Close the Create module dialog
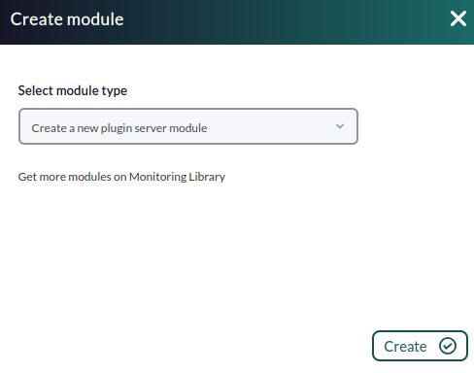Viewport: 474px width, 373px height. 458,18
